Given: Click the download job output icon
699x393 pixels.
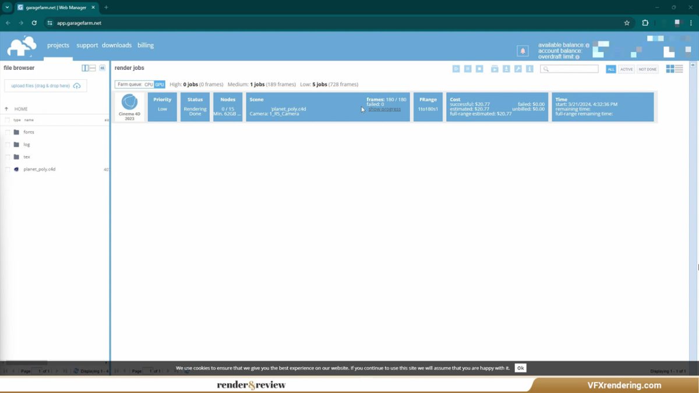Looking at the screenshot, I should [506, 69].
